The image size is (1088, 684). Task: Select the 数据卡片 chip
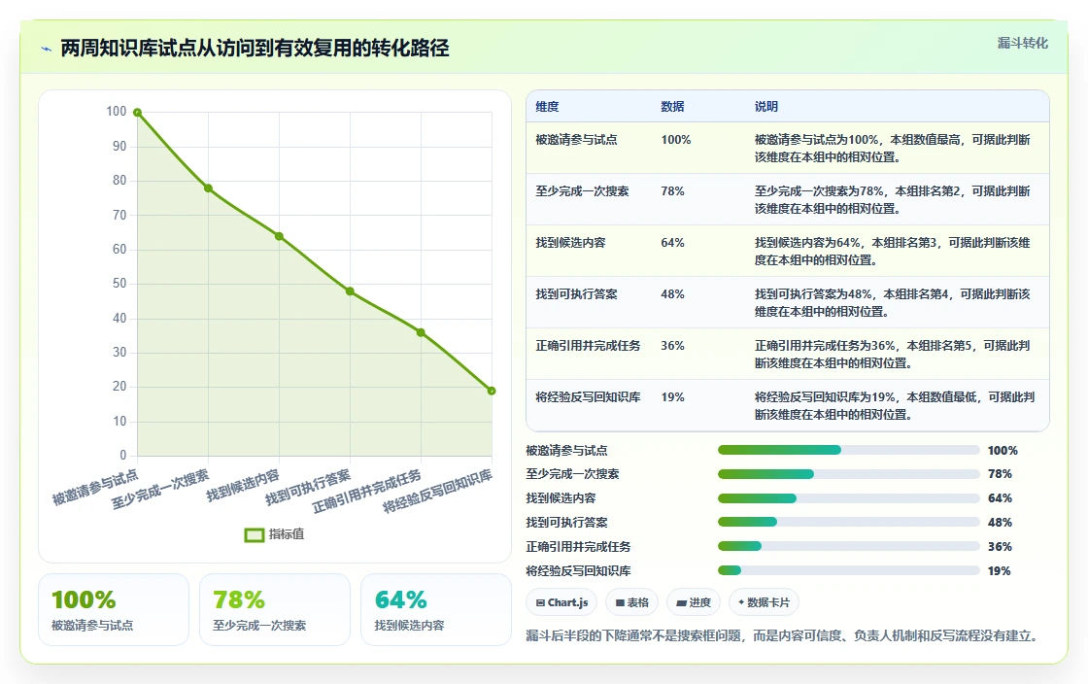click(764, 602)
